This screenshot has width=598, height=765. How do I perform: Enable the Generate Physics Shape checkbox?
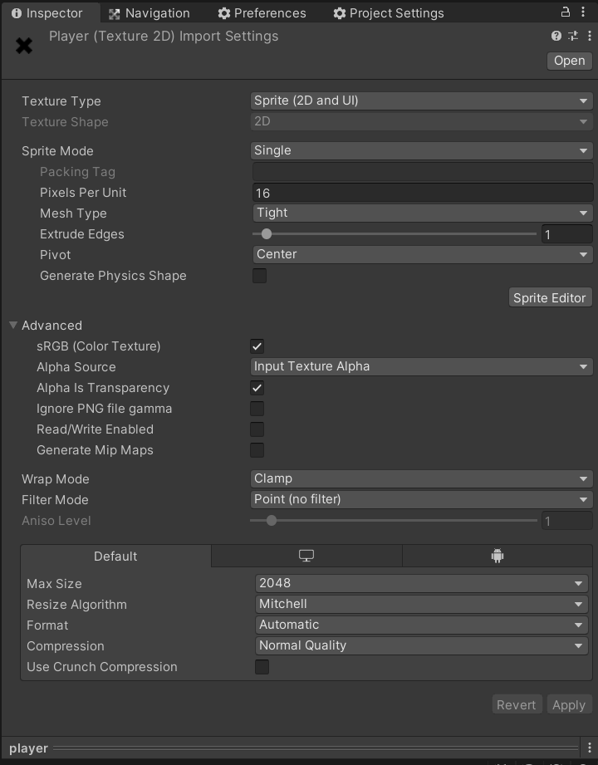(x=259, y=276)
